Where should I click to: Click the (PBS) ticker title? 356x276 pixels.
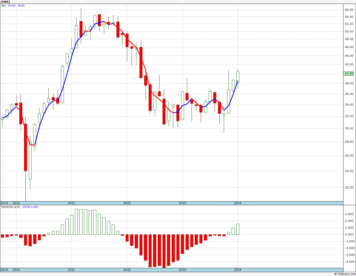click(5, 2)
